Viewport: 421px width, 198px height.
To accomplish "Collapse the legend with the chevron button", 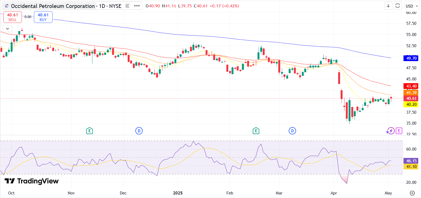I will click(7, 28).
